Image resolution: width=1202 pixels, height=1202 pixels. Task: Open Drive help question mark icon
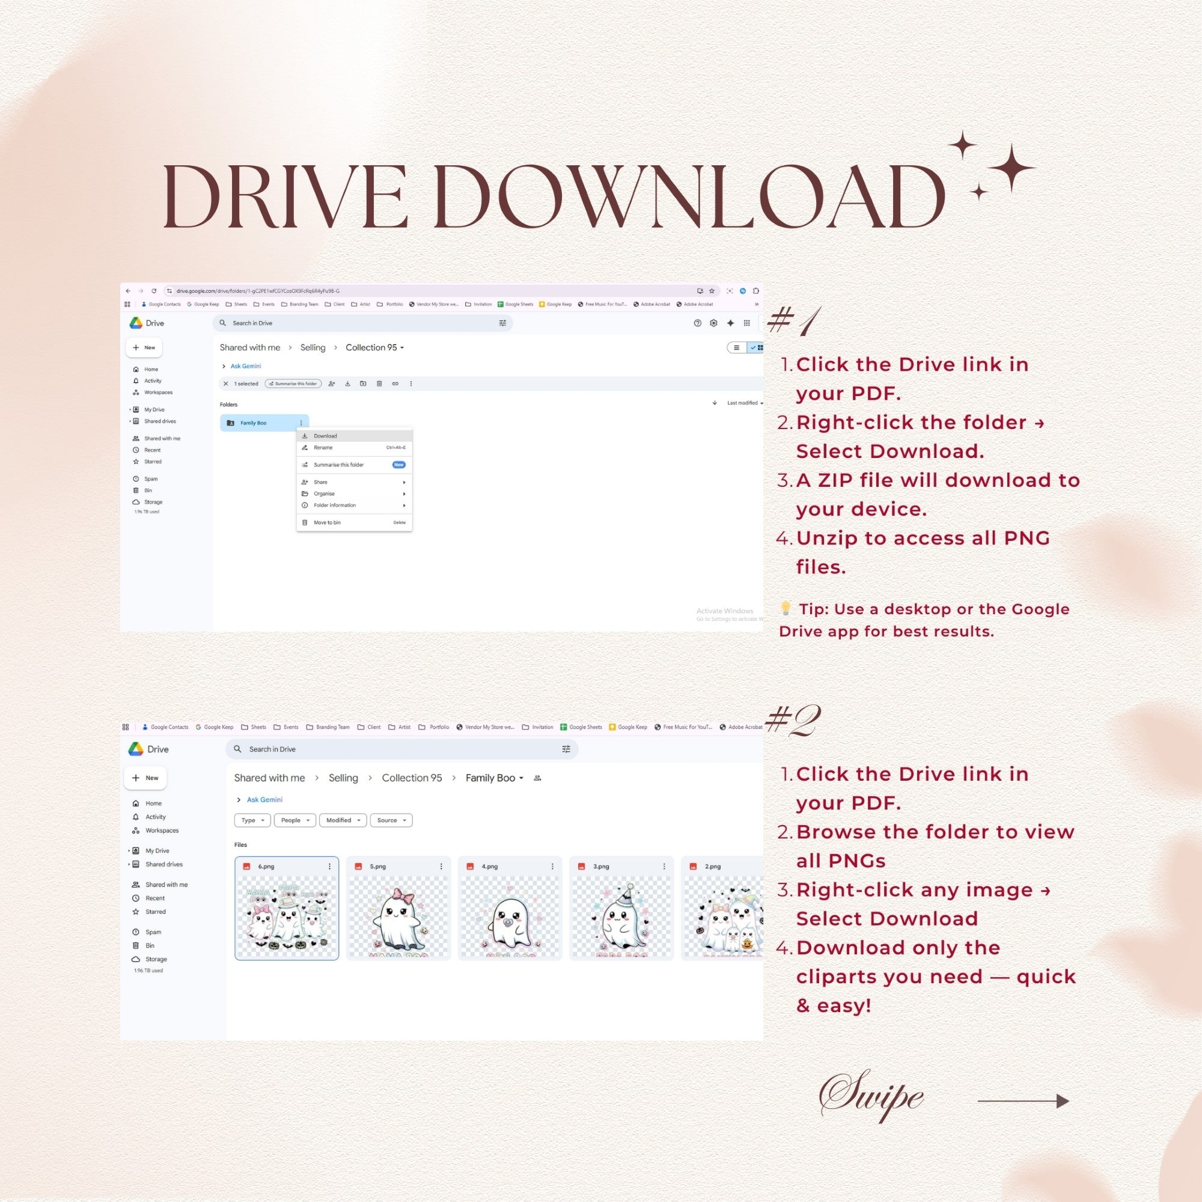point(697,323)
